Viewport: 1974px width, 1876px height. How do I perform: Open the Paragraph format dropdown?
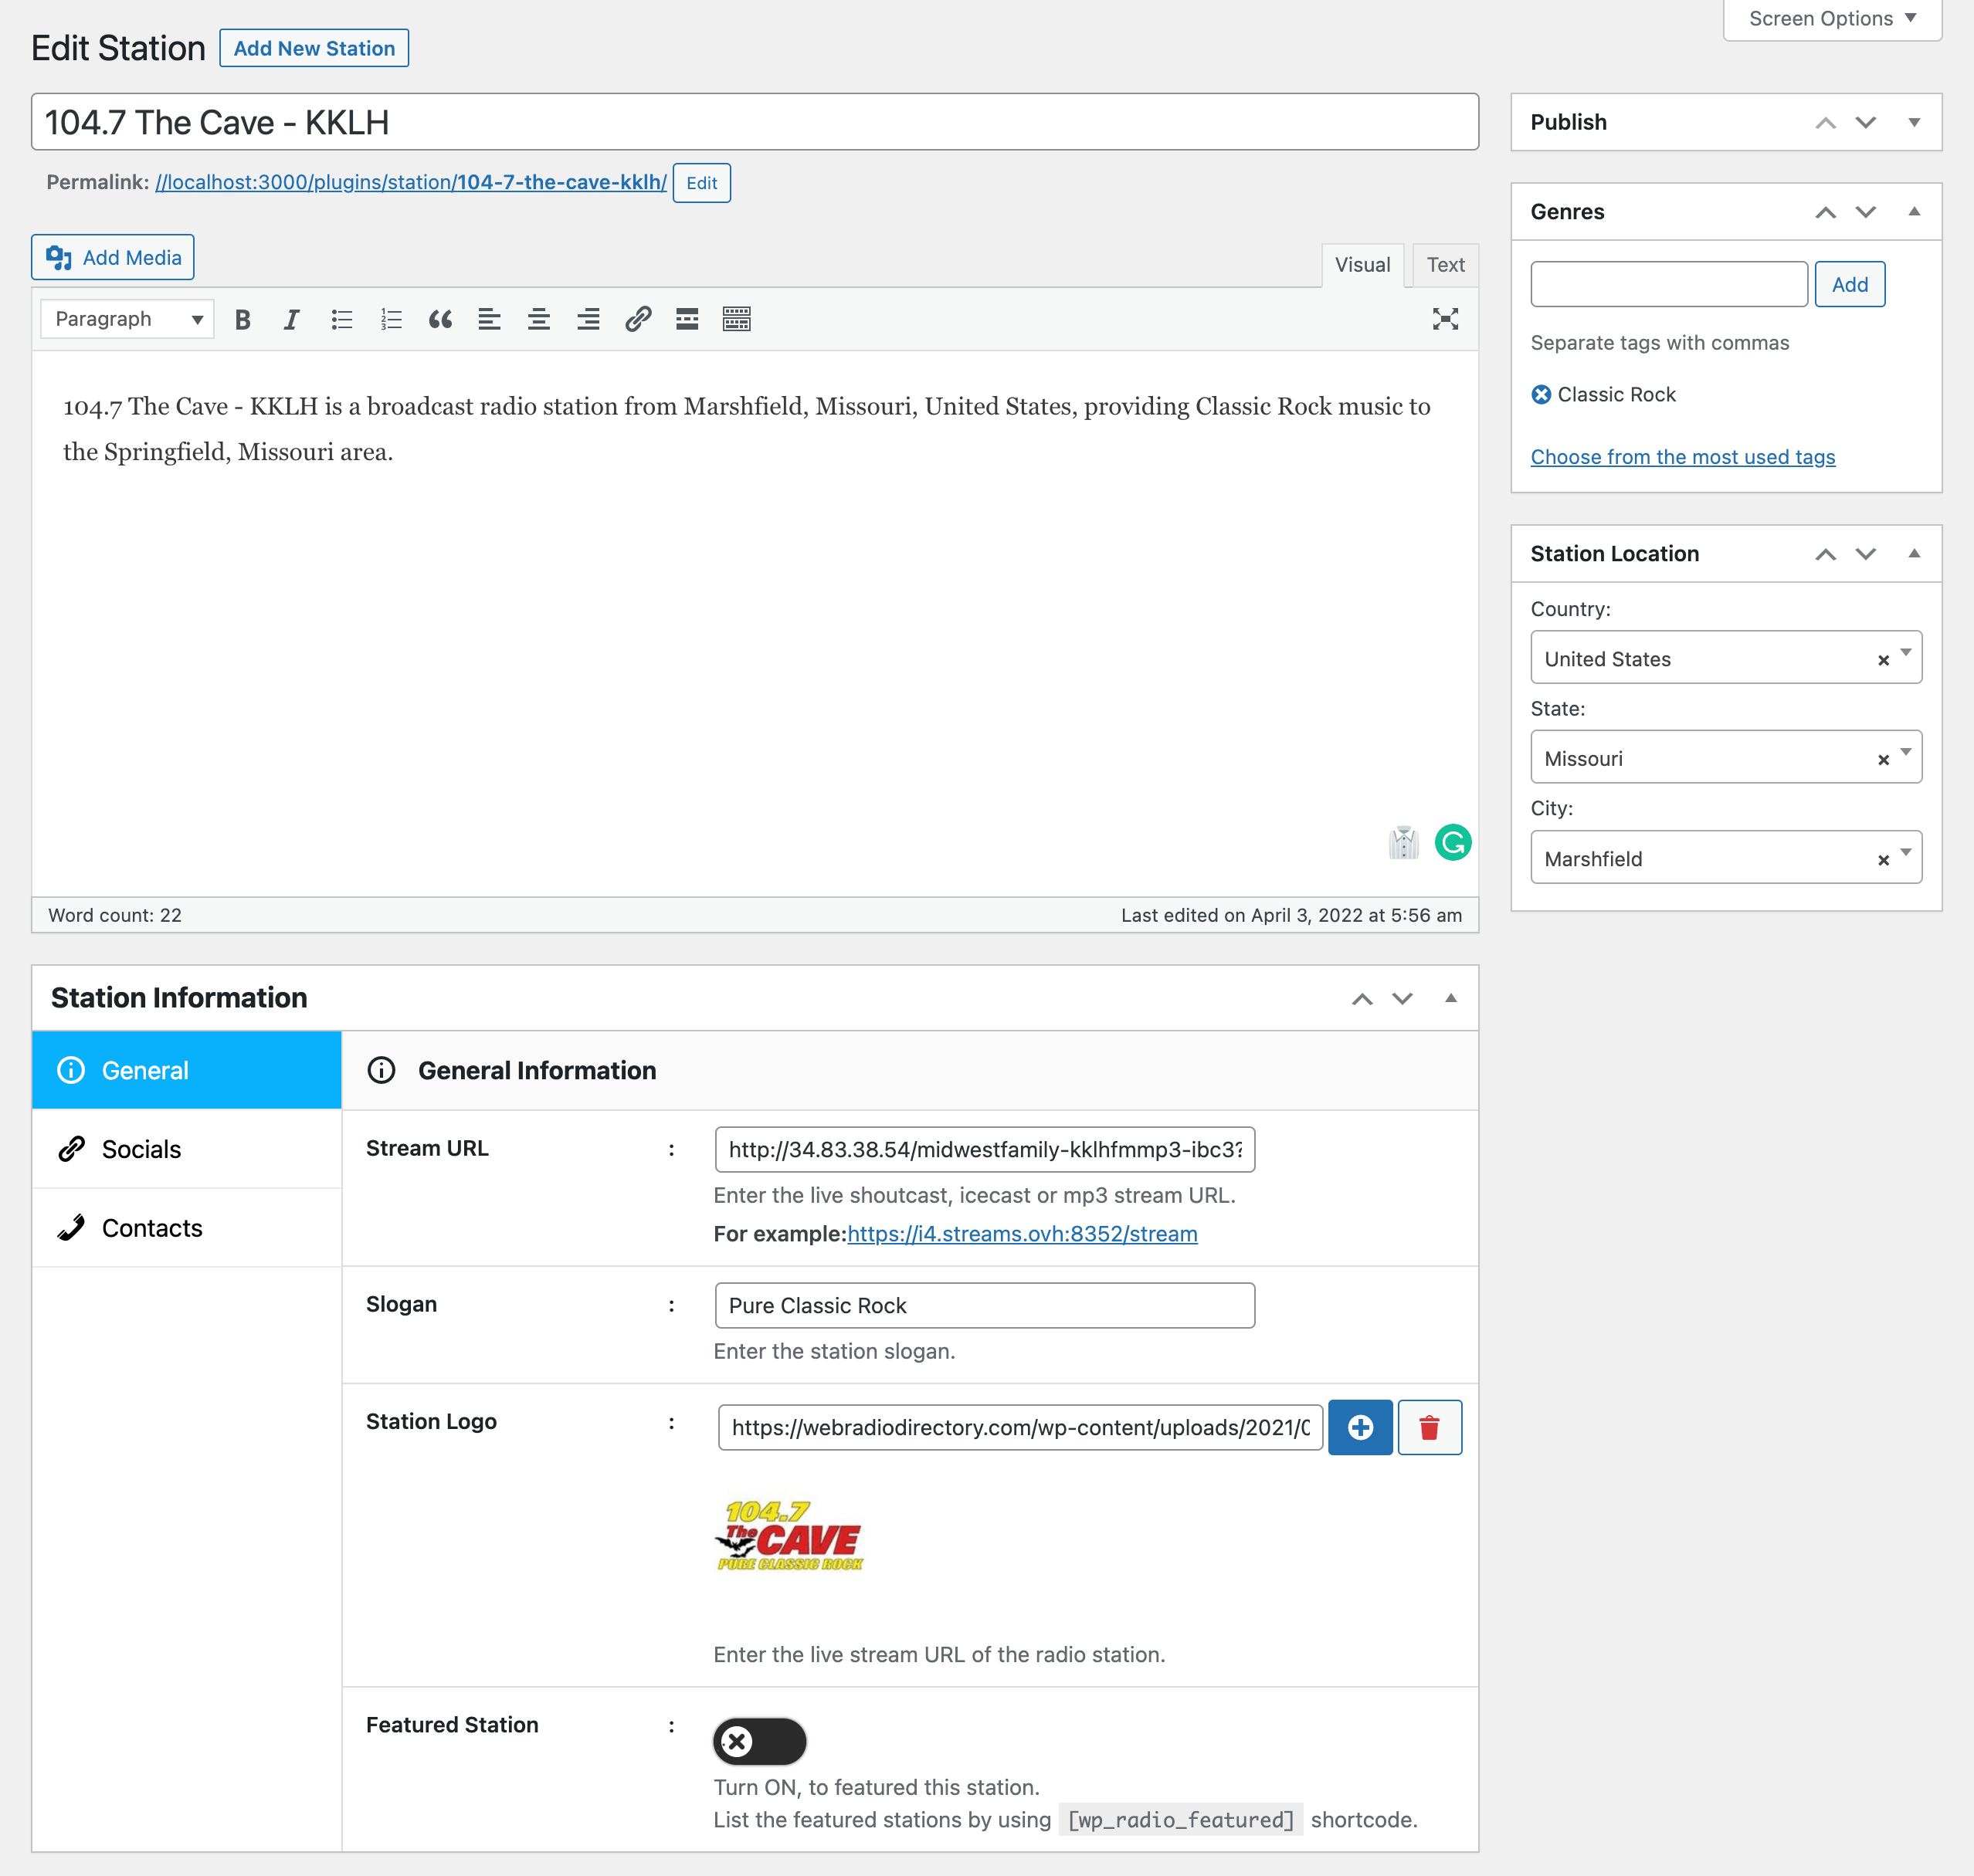point(128,319)
